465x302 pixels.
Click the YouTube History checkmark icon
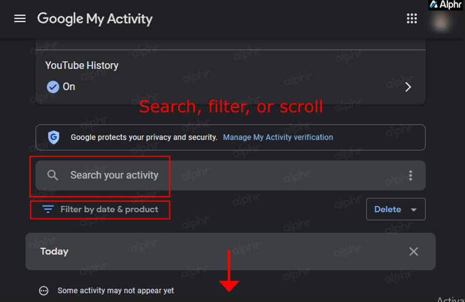pyautogui.click(x=53, y=87)
